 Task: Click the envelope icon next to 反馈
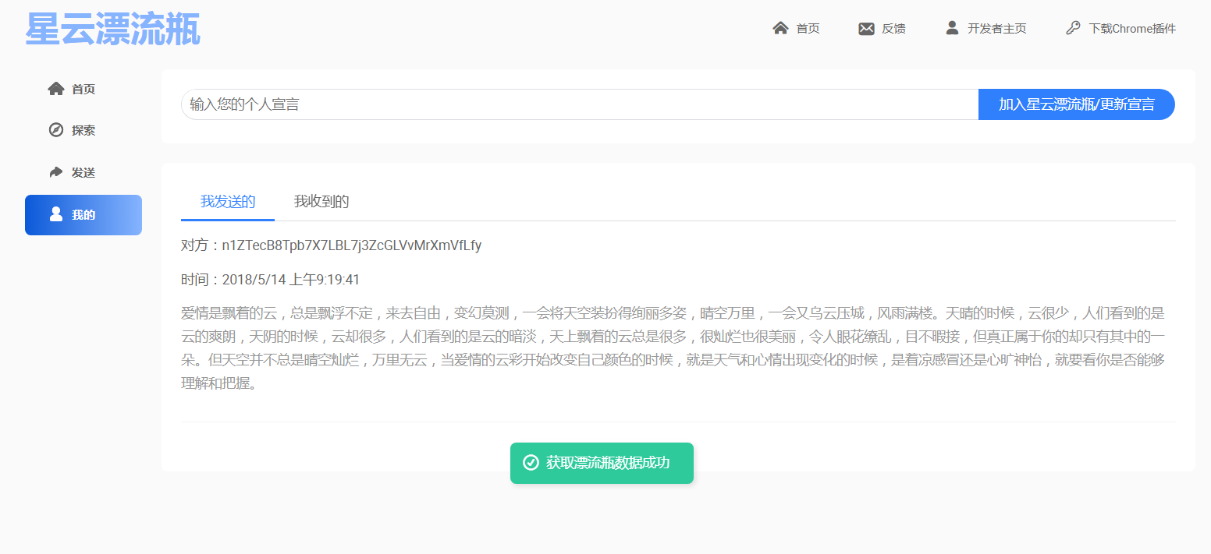(x=866, y=28)
